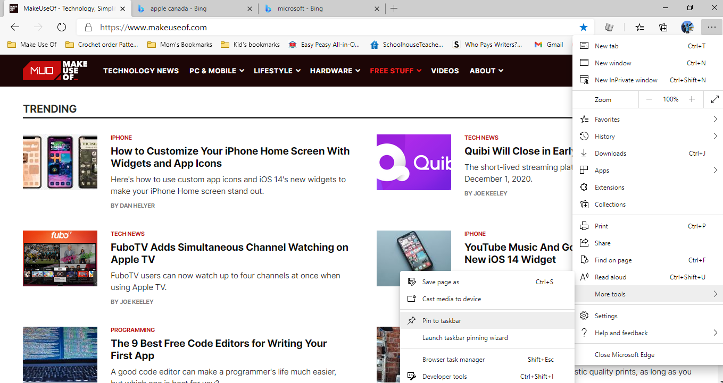The height and width of the screenshot is (383, 723).
Task: Open Settings from the Edge menu
Action: pyautogui.click(x=606, y=316)
